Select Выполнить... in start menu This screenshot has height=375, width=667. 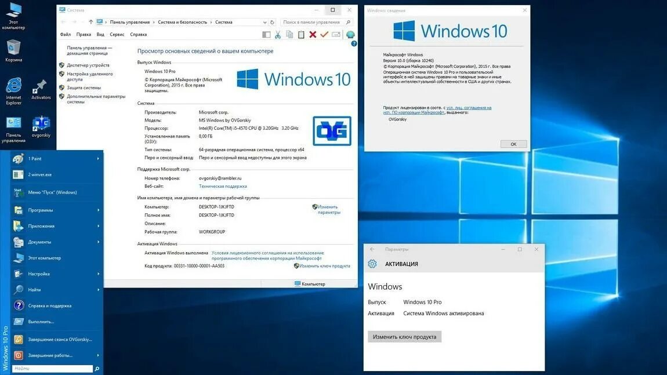[57, 322]
